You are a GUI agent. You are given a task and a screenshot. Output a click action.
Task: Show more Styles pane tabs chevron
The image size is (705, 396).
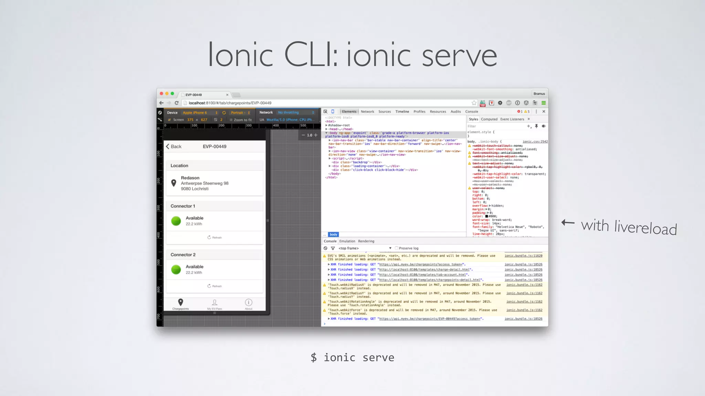[529, 119]
